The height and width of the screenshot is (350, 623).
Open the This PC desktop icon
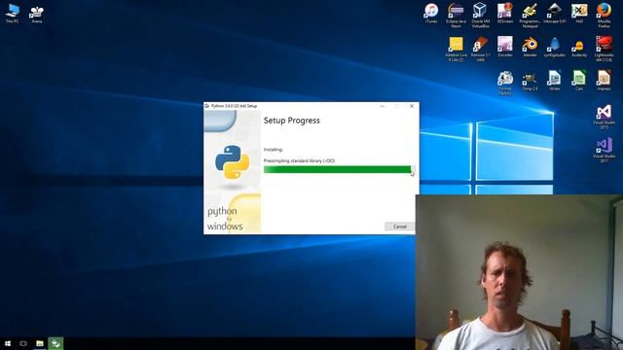(x=13, y=13)
